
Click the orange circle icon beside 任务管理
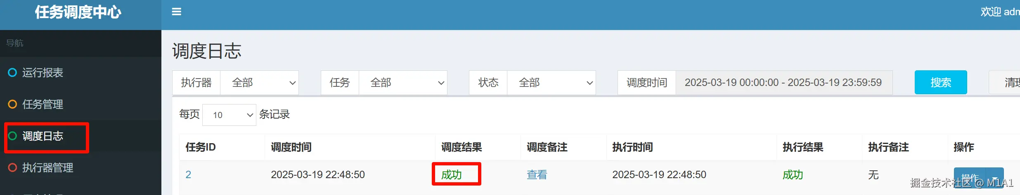click(x=12, y=104)
